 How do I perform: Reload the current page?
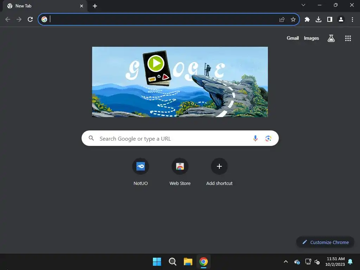click(x=30, y=19)
